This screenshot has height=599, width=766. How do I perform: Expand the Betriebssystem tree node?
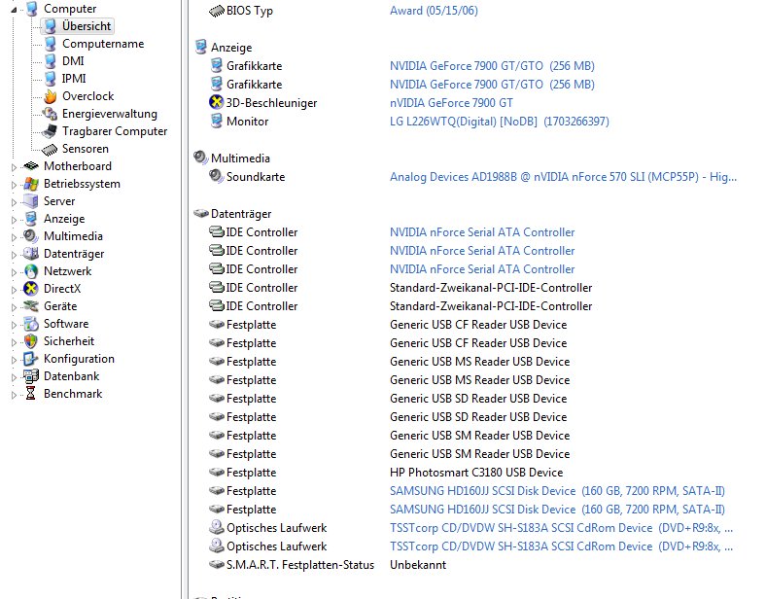14,185
